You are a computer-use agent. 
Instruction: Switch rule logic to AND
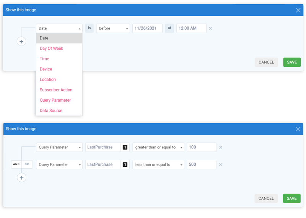[16, 164]
